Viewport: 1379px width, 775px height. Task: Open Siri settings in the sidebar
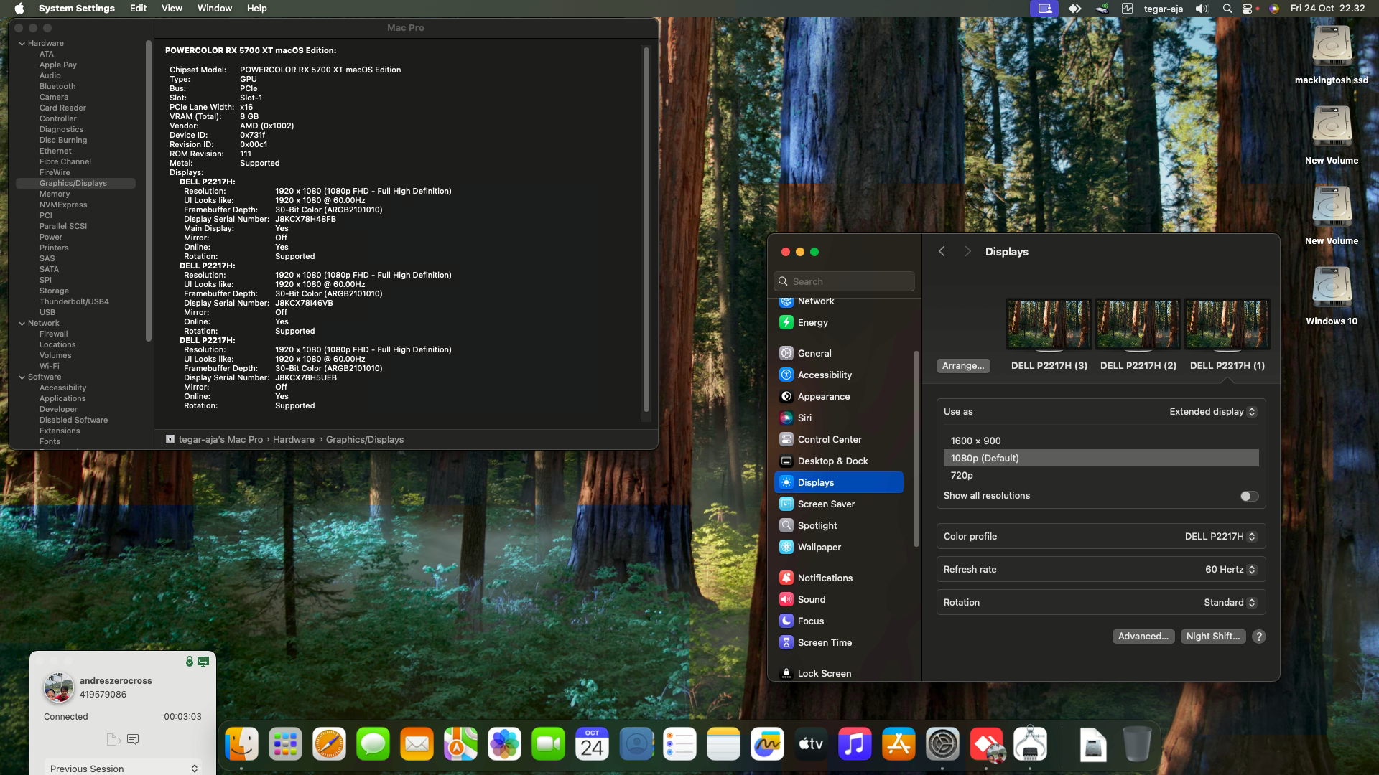[x=838, y=418]
